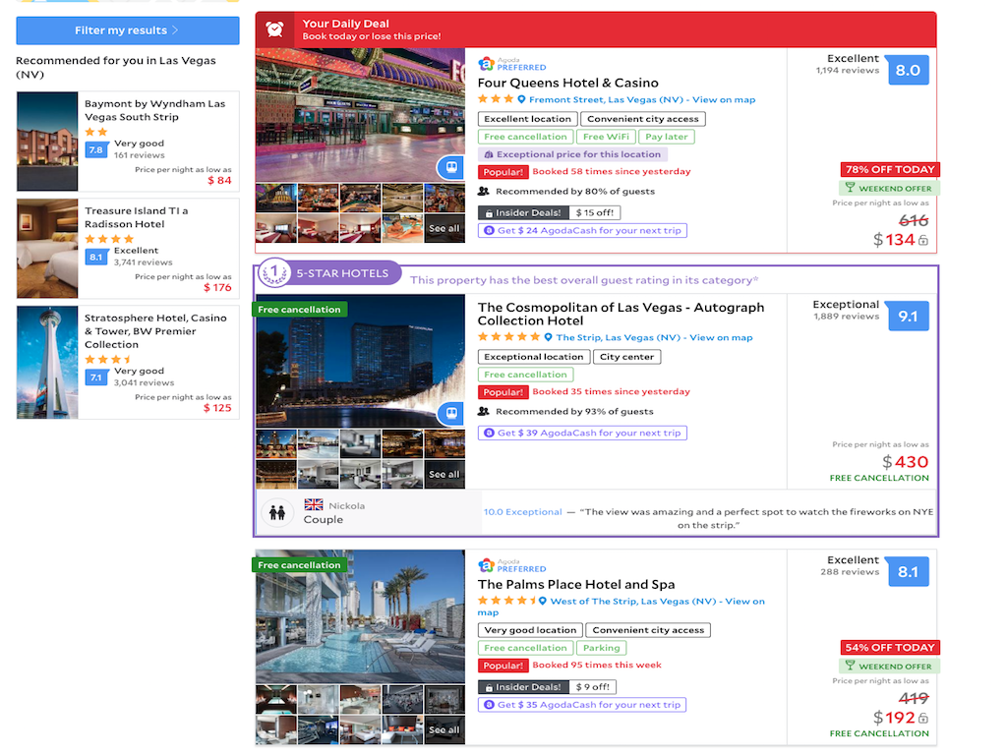
Task: Click Get $ 39 AgodaCash for next trip
Action: click(x=582, y=433)
